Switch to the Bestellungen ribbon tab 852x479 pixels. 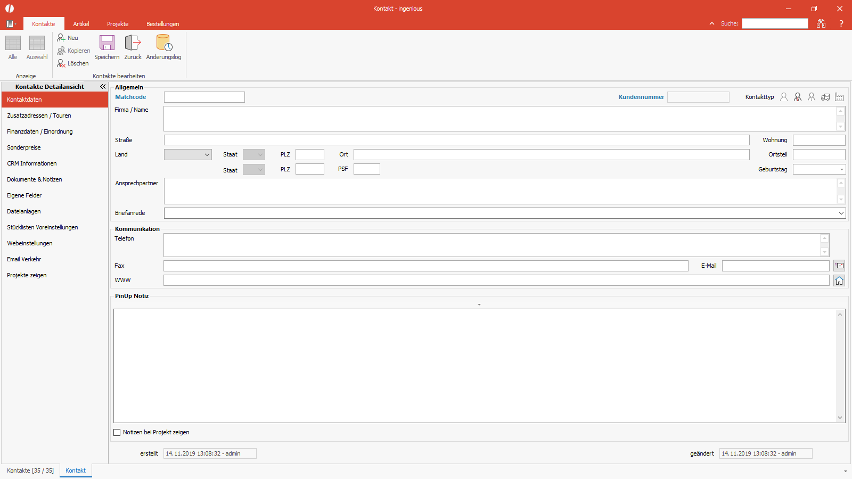tap(162, 24)
